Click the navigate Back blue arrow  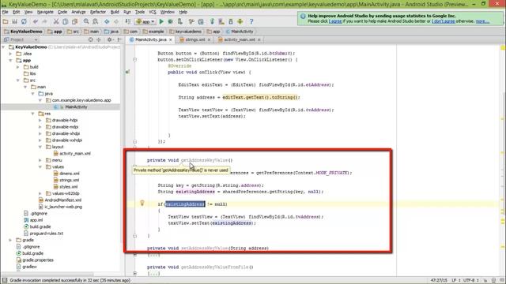107,21
